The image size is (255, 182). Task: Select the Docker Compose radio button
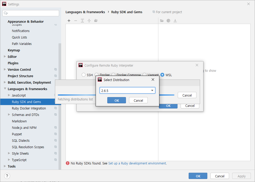113,75
